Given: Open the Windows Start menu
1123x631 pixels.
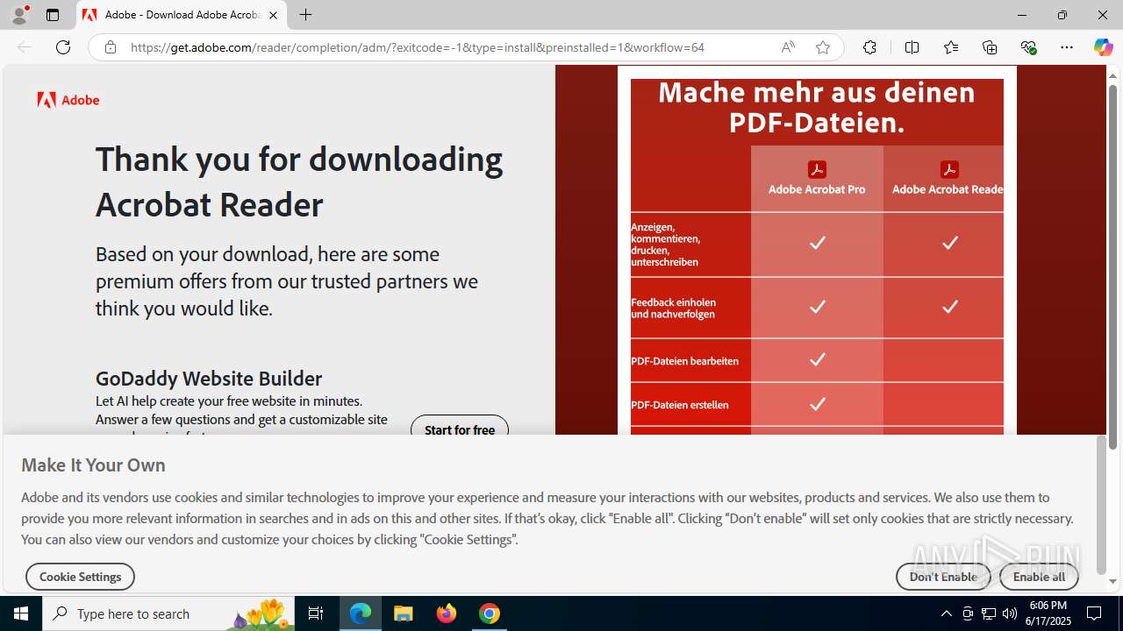Looking at the screenshot, I should (x=21, y=613).
